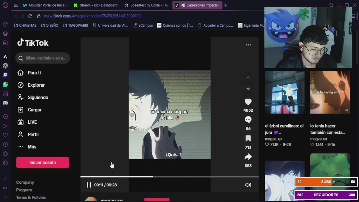Click the browser search icon at top right
Screen dimensions: 359x202
click(x=331, y=5)
